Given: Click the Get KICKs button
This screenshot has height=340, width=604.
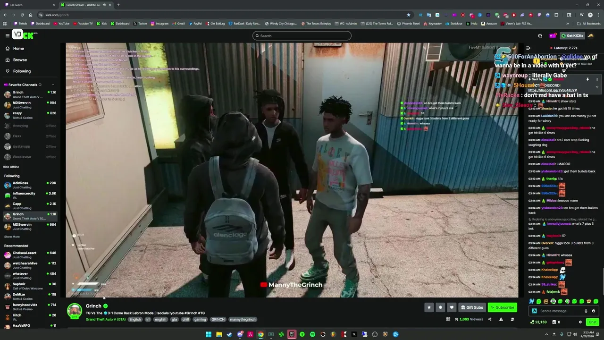Looking at the screenshot, I should pyautogui.click(x=572, y=35).
